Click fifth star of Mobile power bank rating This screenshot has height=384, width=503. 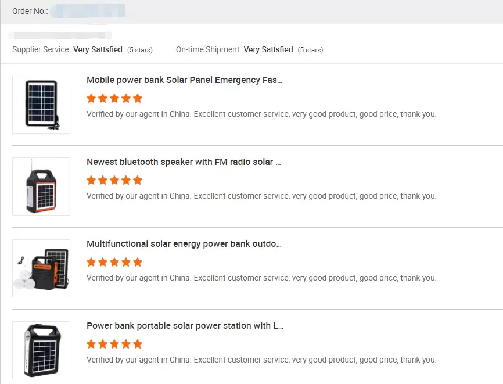138,98
